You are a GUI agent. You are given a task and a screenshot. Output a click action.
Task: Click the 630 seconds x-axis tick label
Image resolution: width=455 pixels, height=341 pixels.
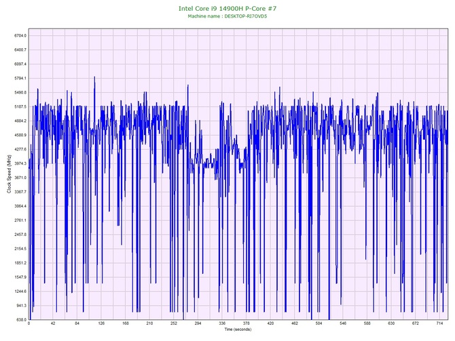tap(391, 323)
